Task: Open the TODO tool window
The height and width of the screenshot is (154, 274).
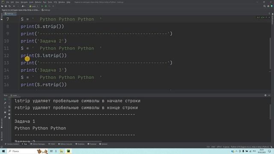Action: tap(51, 144)
